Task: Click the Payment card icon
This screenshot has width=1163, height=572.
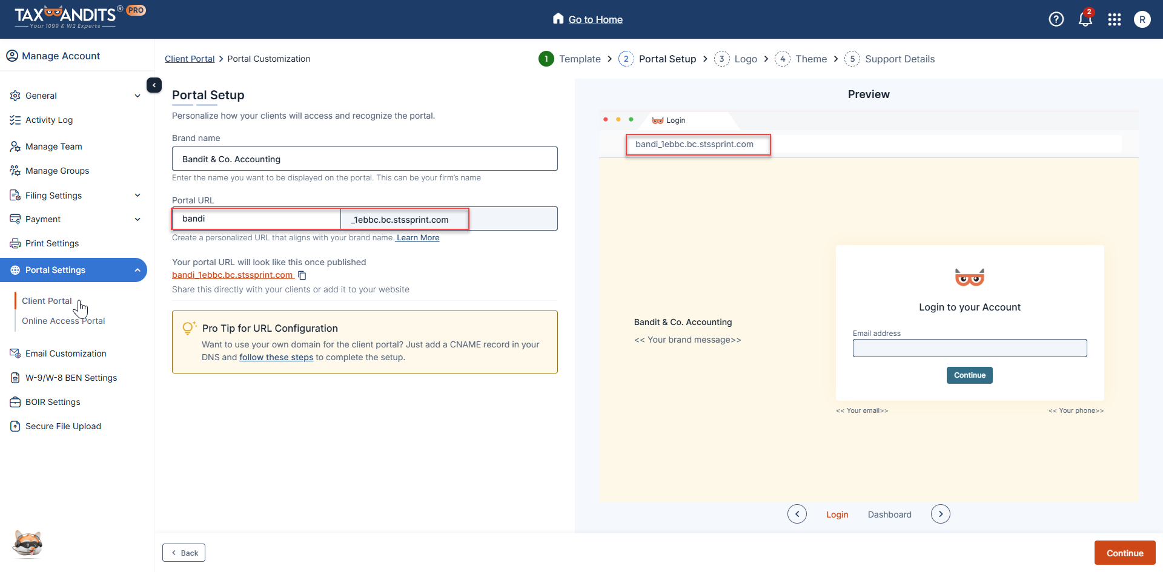Action: click(x=15, y=219)
